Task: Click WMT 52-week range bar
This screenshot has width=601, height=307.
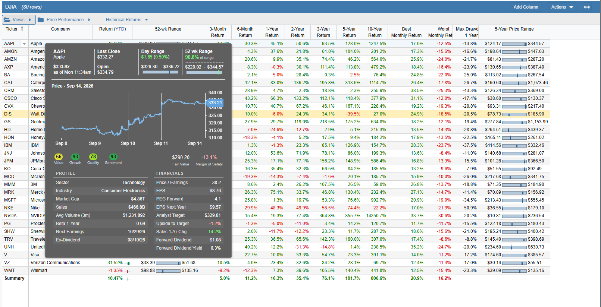Action: point(168,271)
